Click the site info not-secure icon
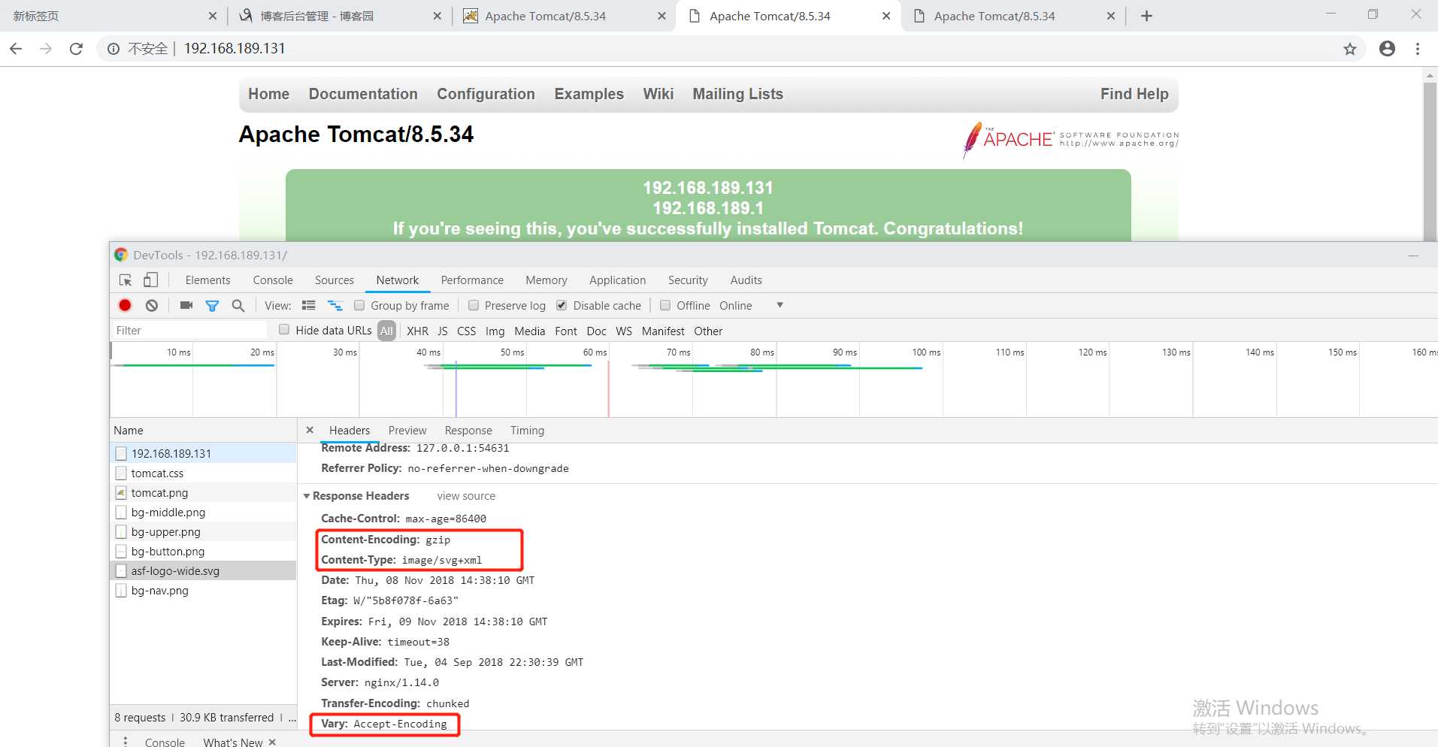Image resolution: width=1438 pixels, height=747 pixels. coord(114,49)
